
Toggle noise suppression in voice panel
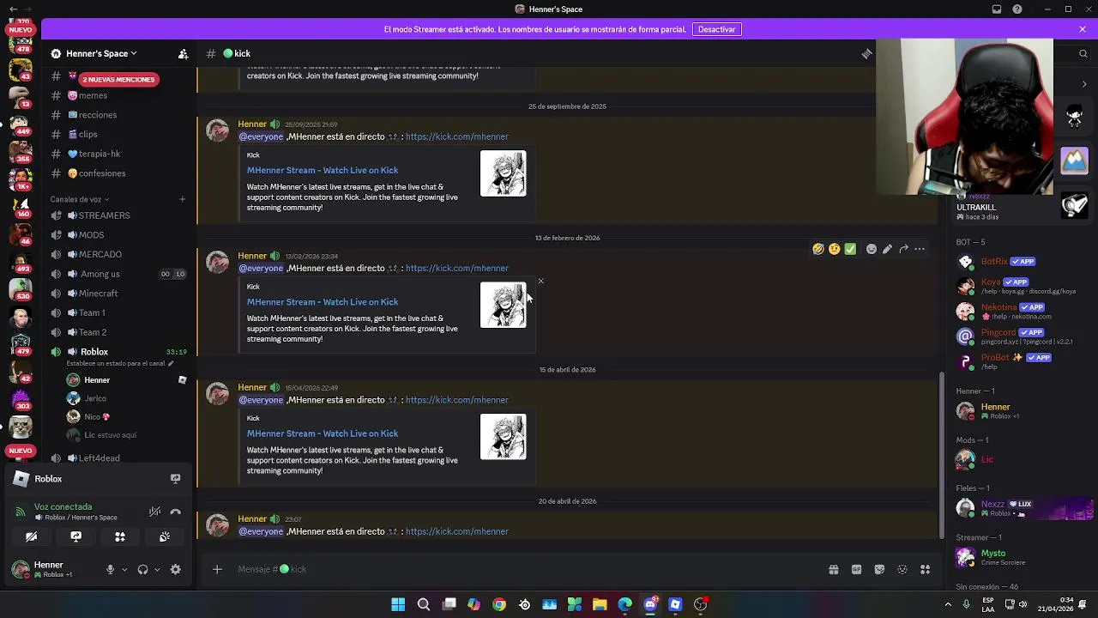154,512
